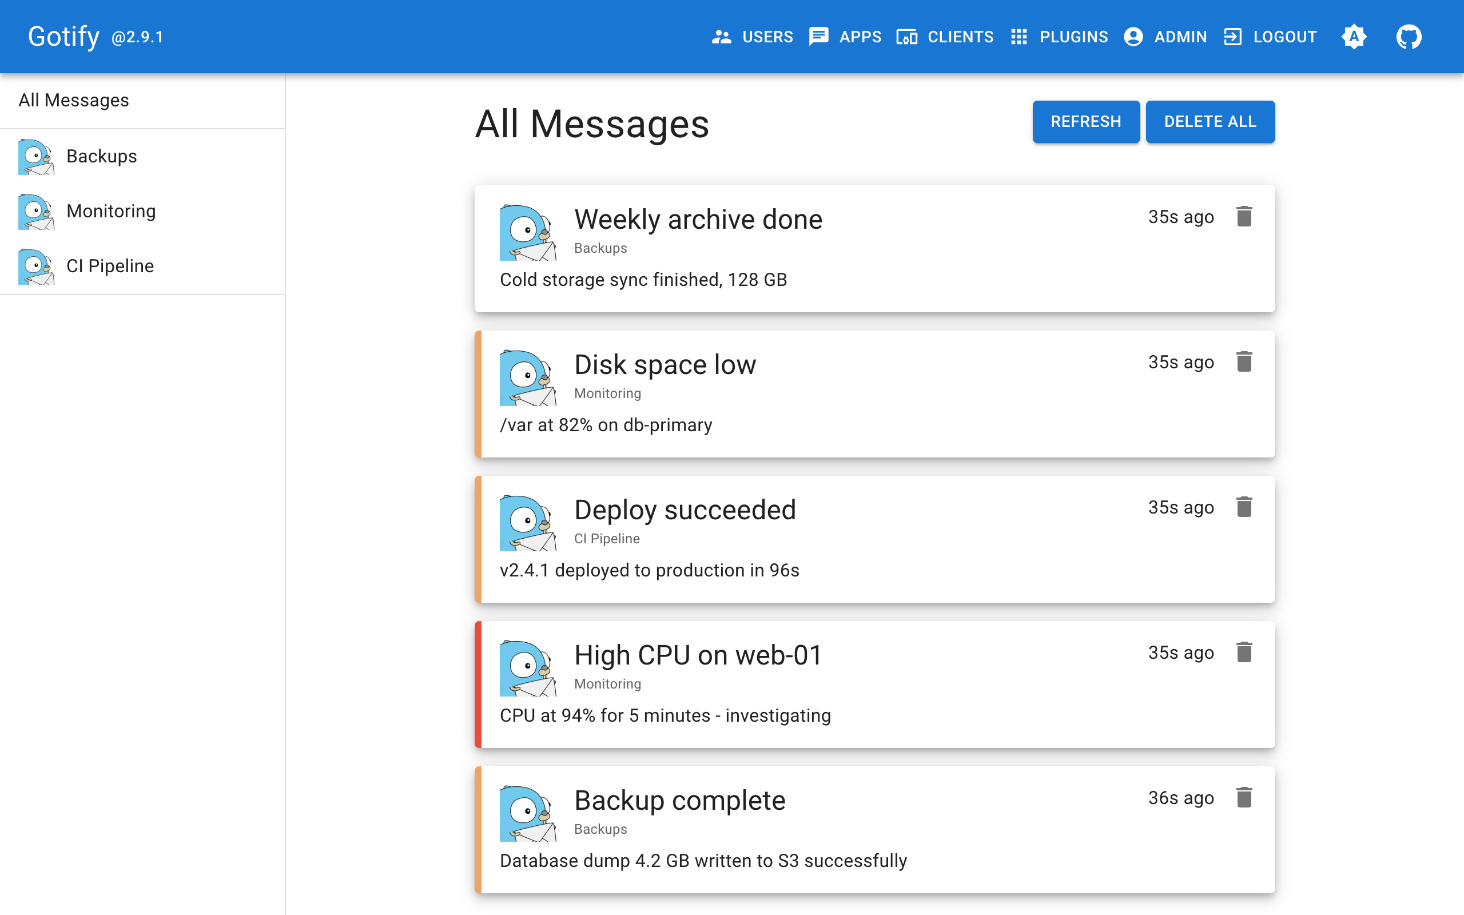Click the 'Weekly archive done' title
Screen dimensions: 1464x915
(698, 220)
